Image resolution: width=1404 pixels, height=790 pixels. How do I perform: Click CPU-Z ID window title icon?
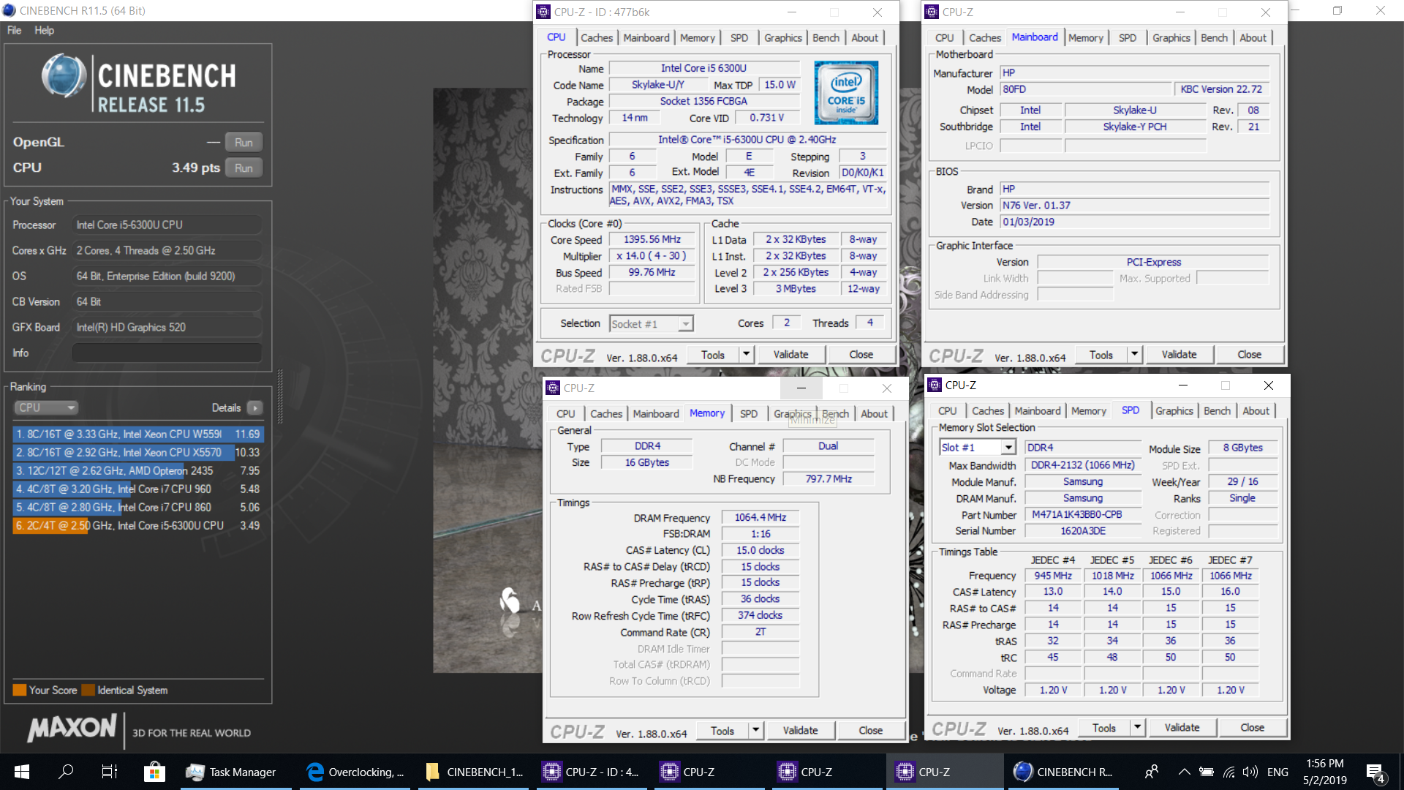(x=543, y=12)
